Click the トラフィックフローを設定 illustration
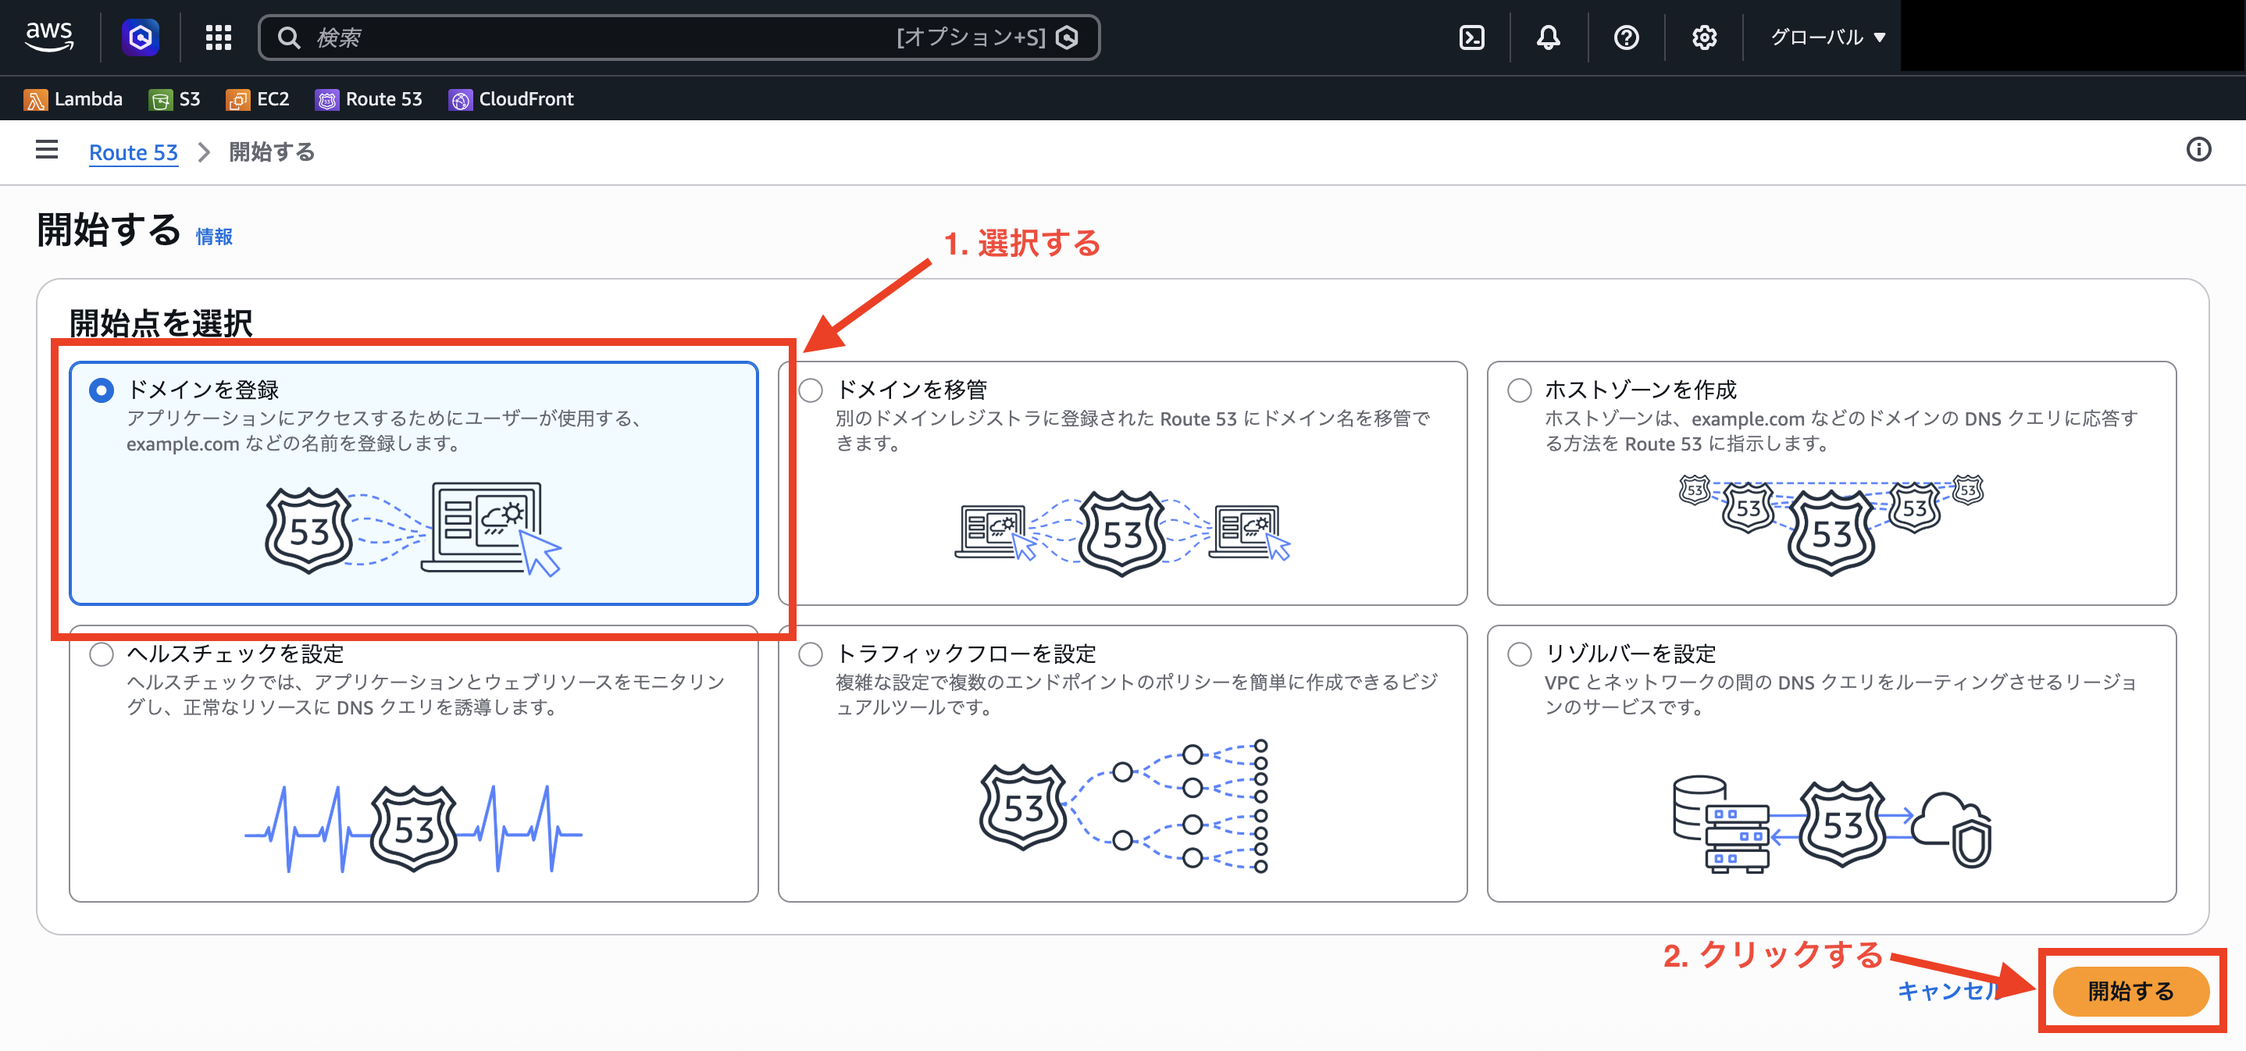2246x1051 pixels. click(1123, 806)
